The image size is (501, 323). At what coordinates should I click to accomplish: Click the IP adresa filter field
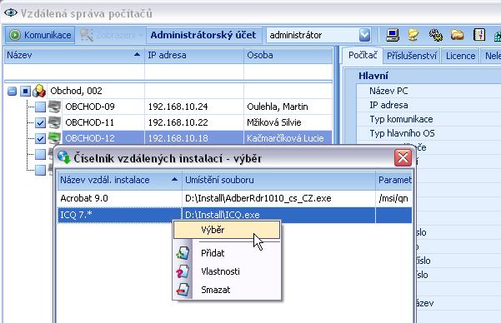tap(194, 72)
